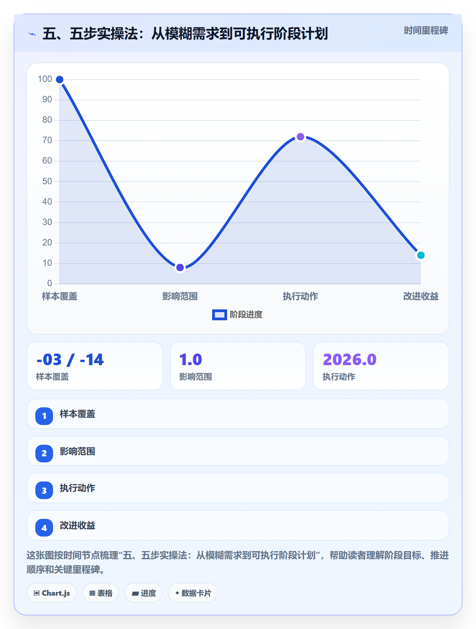The width and height of the screenshot is (476, 629).
Task: Toggle the 阶段进度 legend color box
Action: pos(220,315)
